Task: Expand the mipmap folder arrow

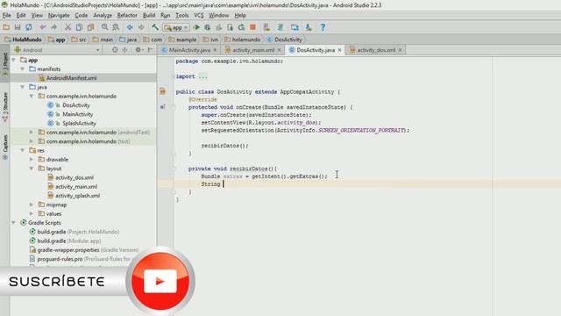Action: 32,205
